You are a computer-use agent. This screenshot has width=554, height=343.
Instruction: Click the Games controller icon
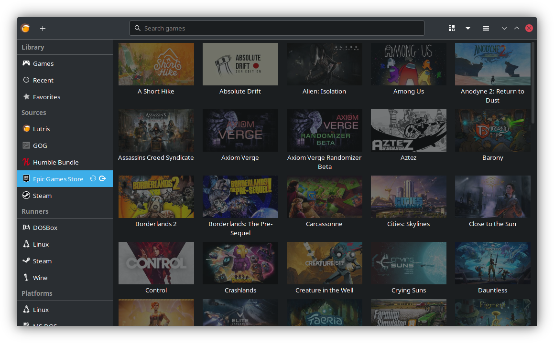click(x=26, y=63)
